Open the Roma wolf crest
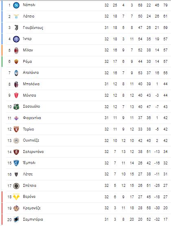Viewport: 171px width, 226px height. point(16,62)
